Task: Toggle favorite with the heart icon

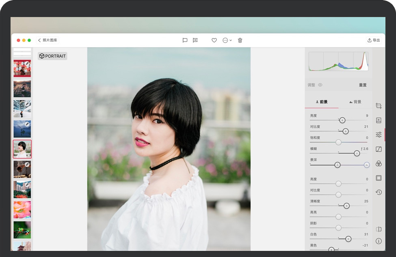Action: pyautogui.click(x=214, y=40)
